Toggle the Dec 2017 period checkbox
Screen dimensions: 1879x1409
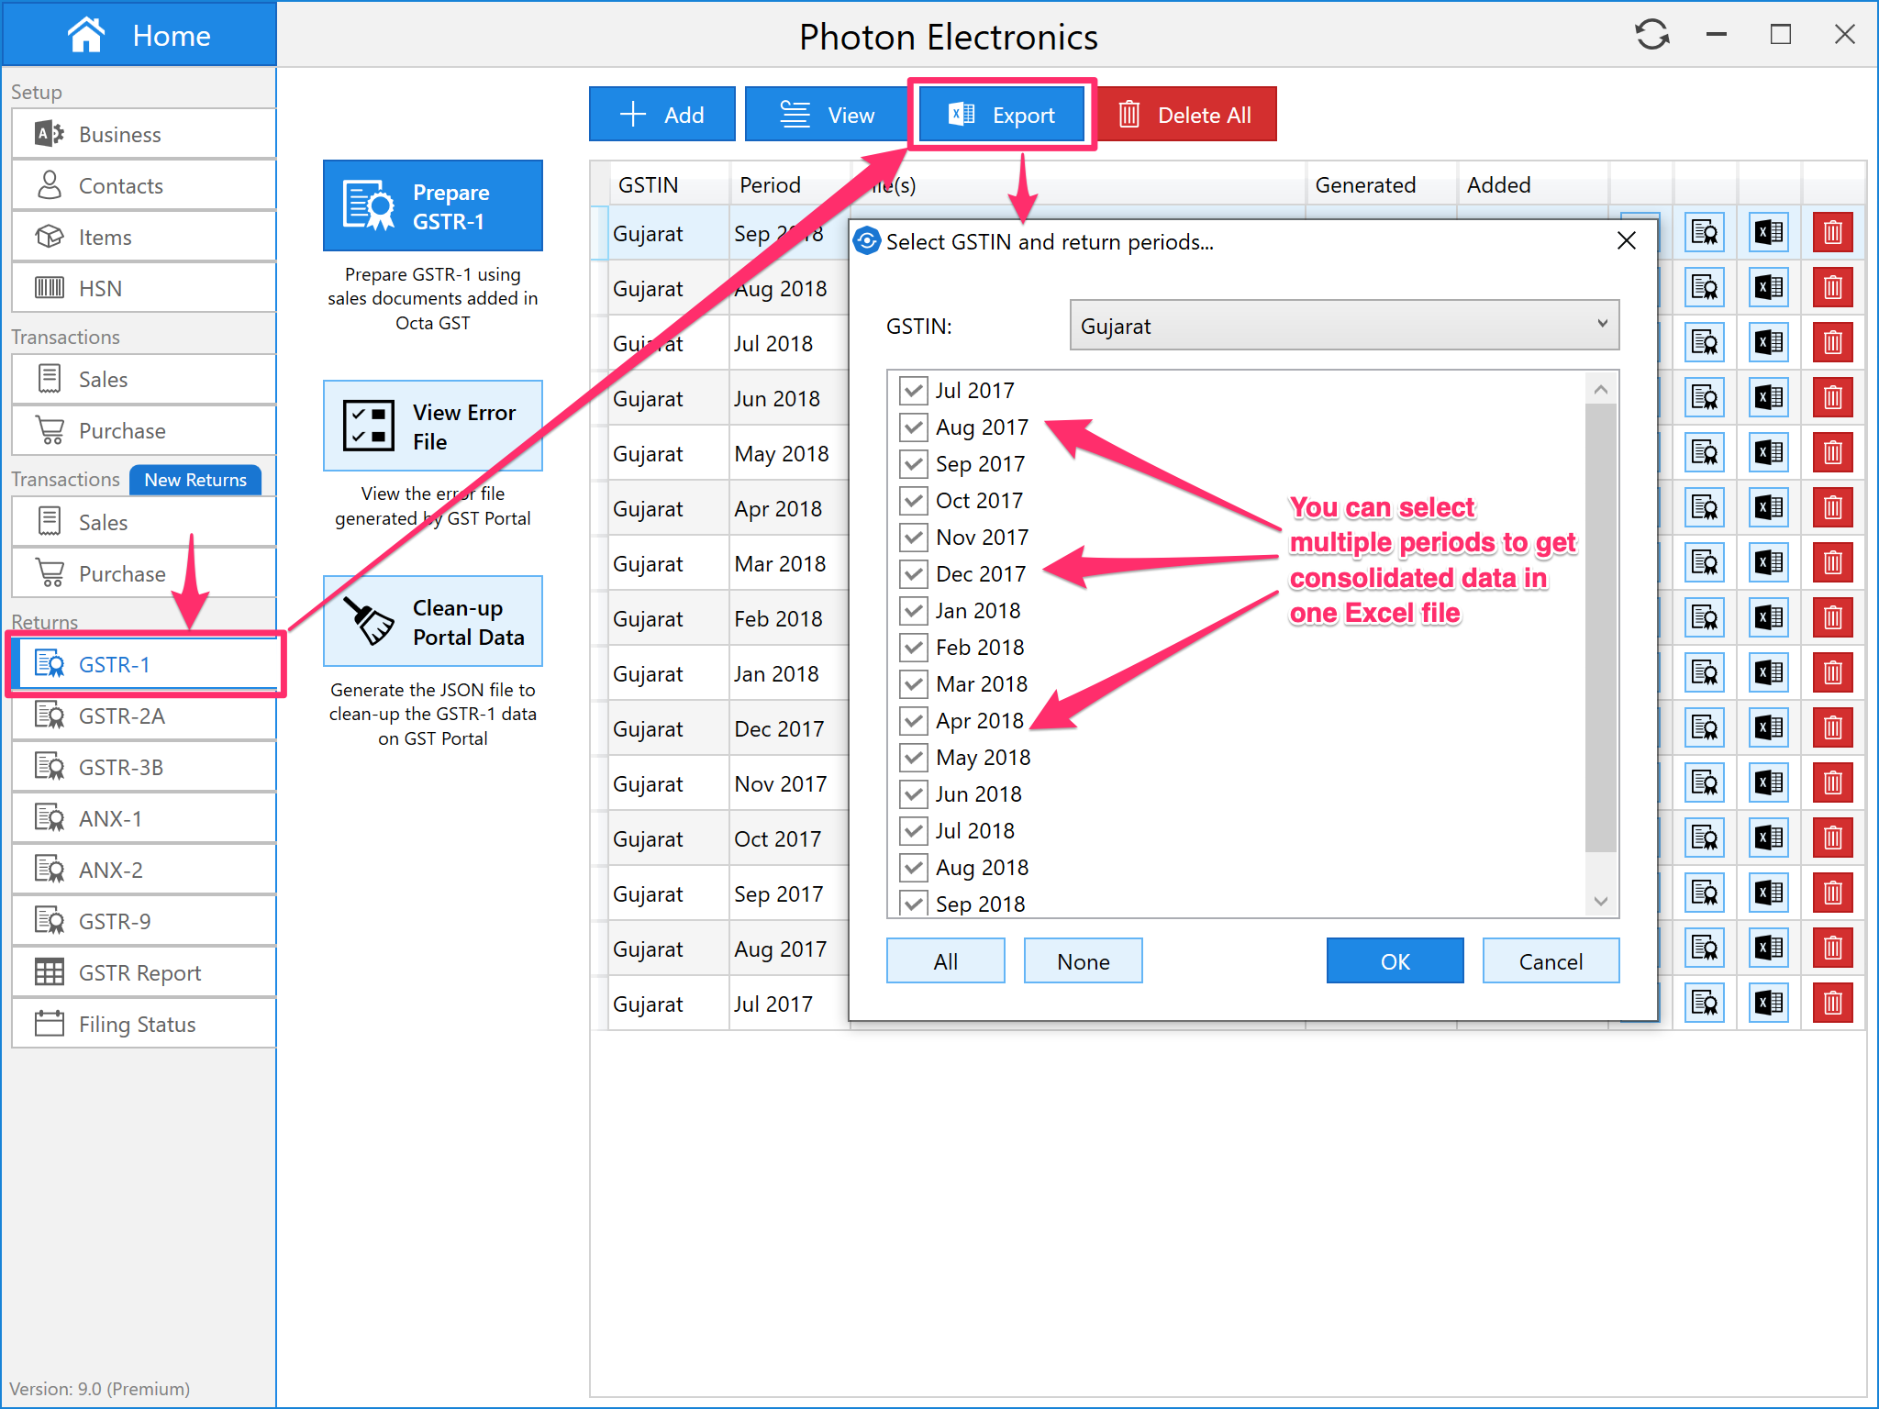913,574
